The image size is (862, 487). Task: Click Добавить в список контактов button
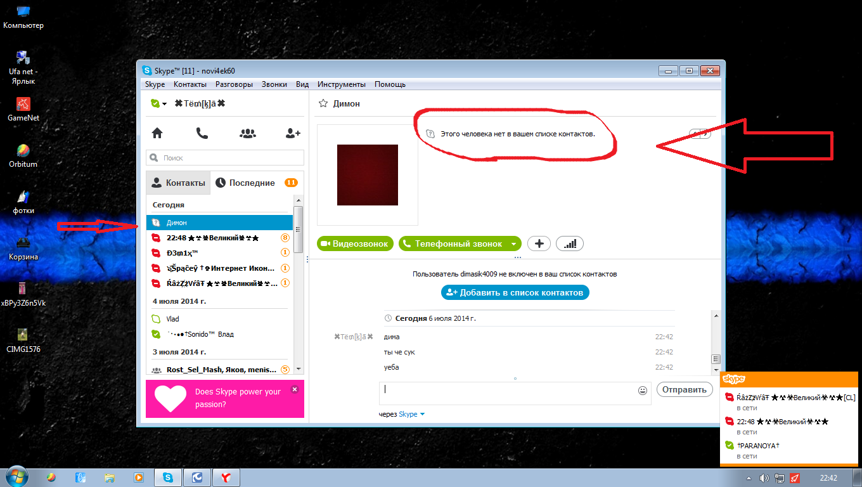pos(515,292)
